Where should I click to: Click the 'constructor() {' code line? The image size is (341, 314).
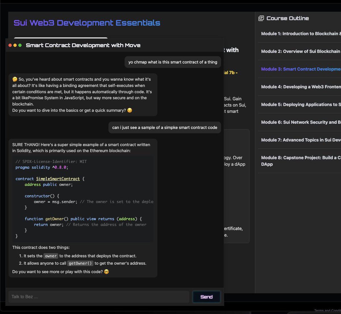[42, 196]
